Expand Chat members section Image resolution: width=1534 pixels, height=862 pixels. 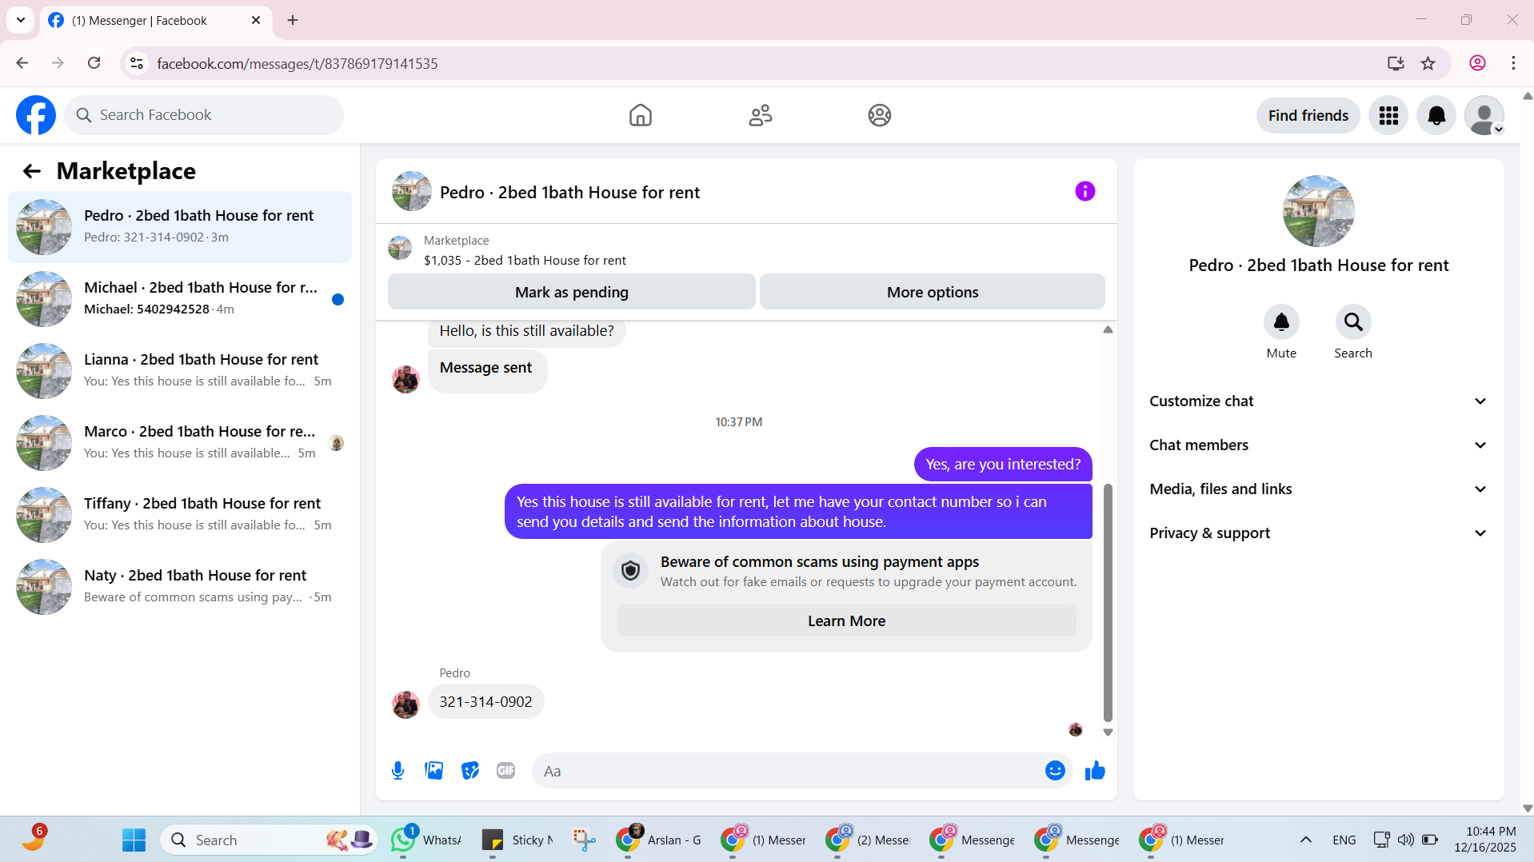pyautogui.click(x=1319, y=445)
